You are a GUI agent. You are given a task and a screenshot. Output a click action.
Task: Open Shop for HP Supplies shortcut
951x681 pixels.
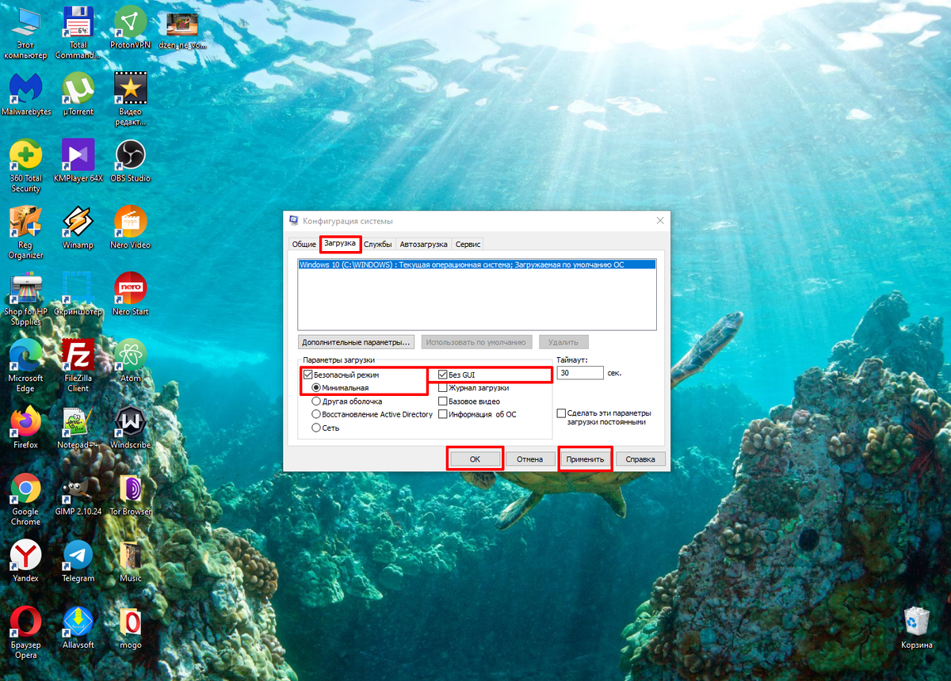(25, 299)
